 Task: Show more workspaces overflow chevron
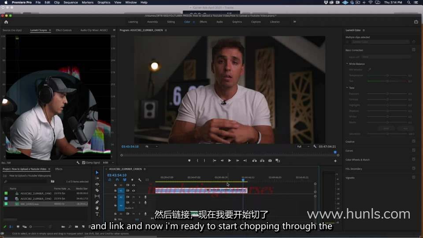(x=295, y=22)
